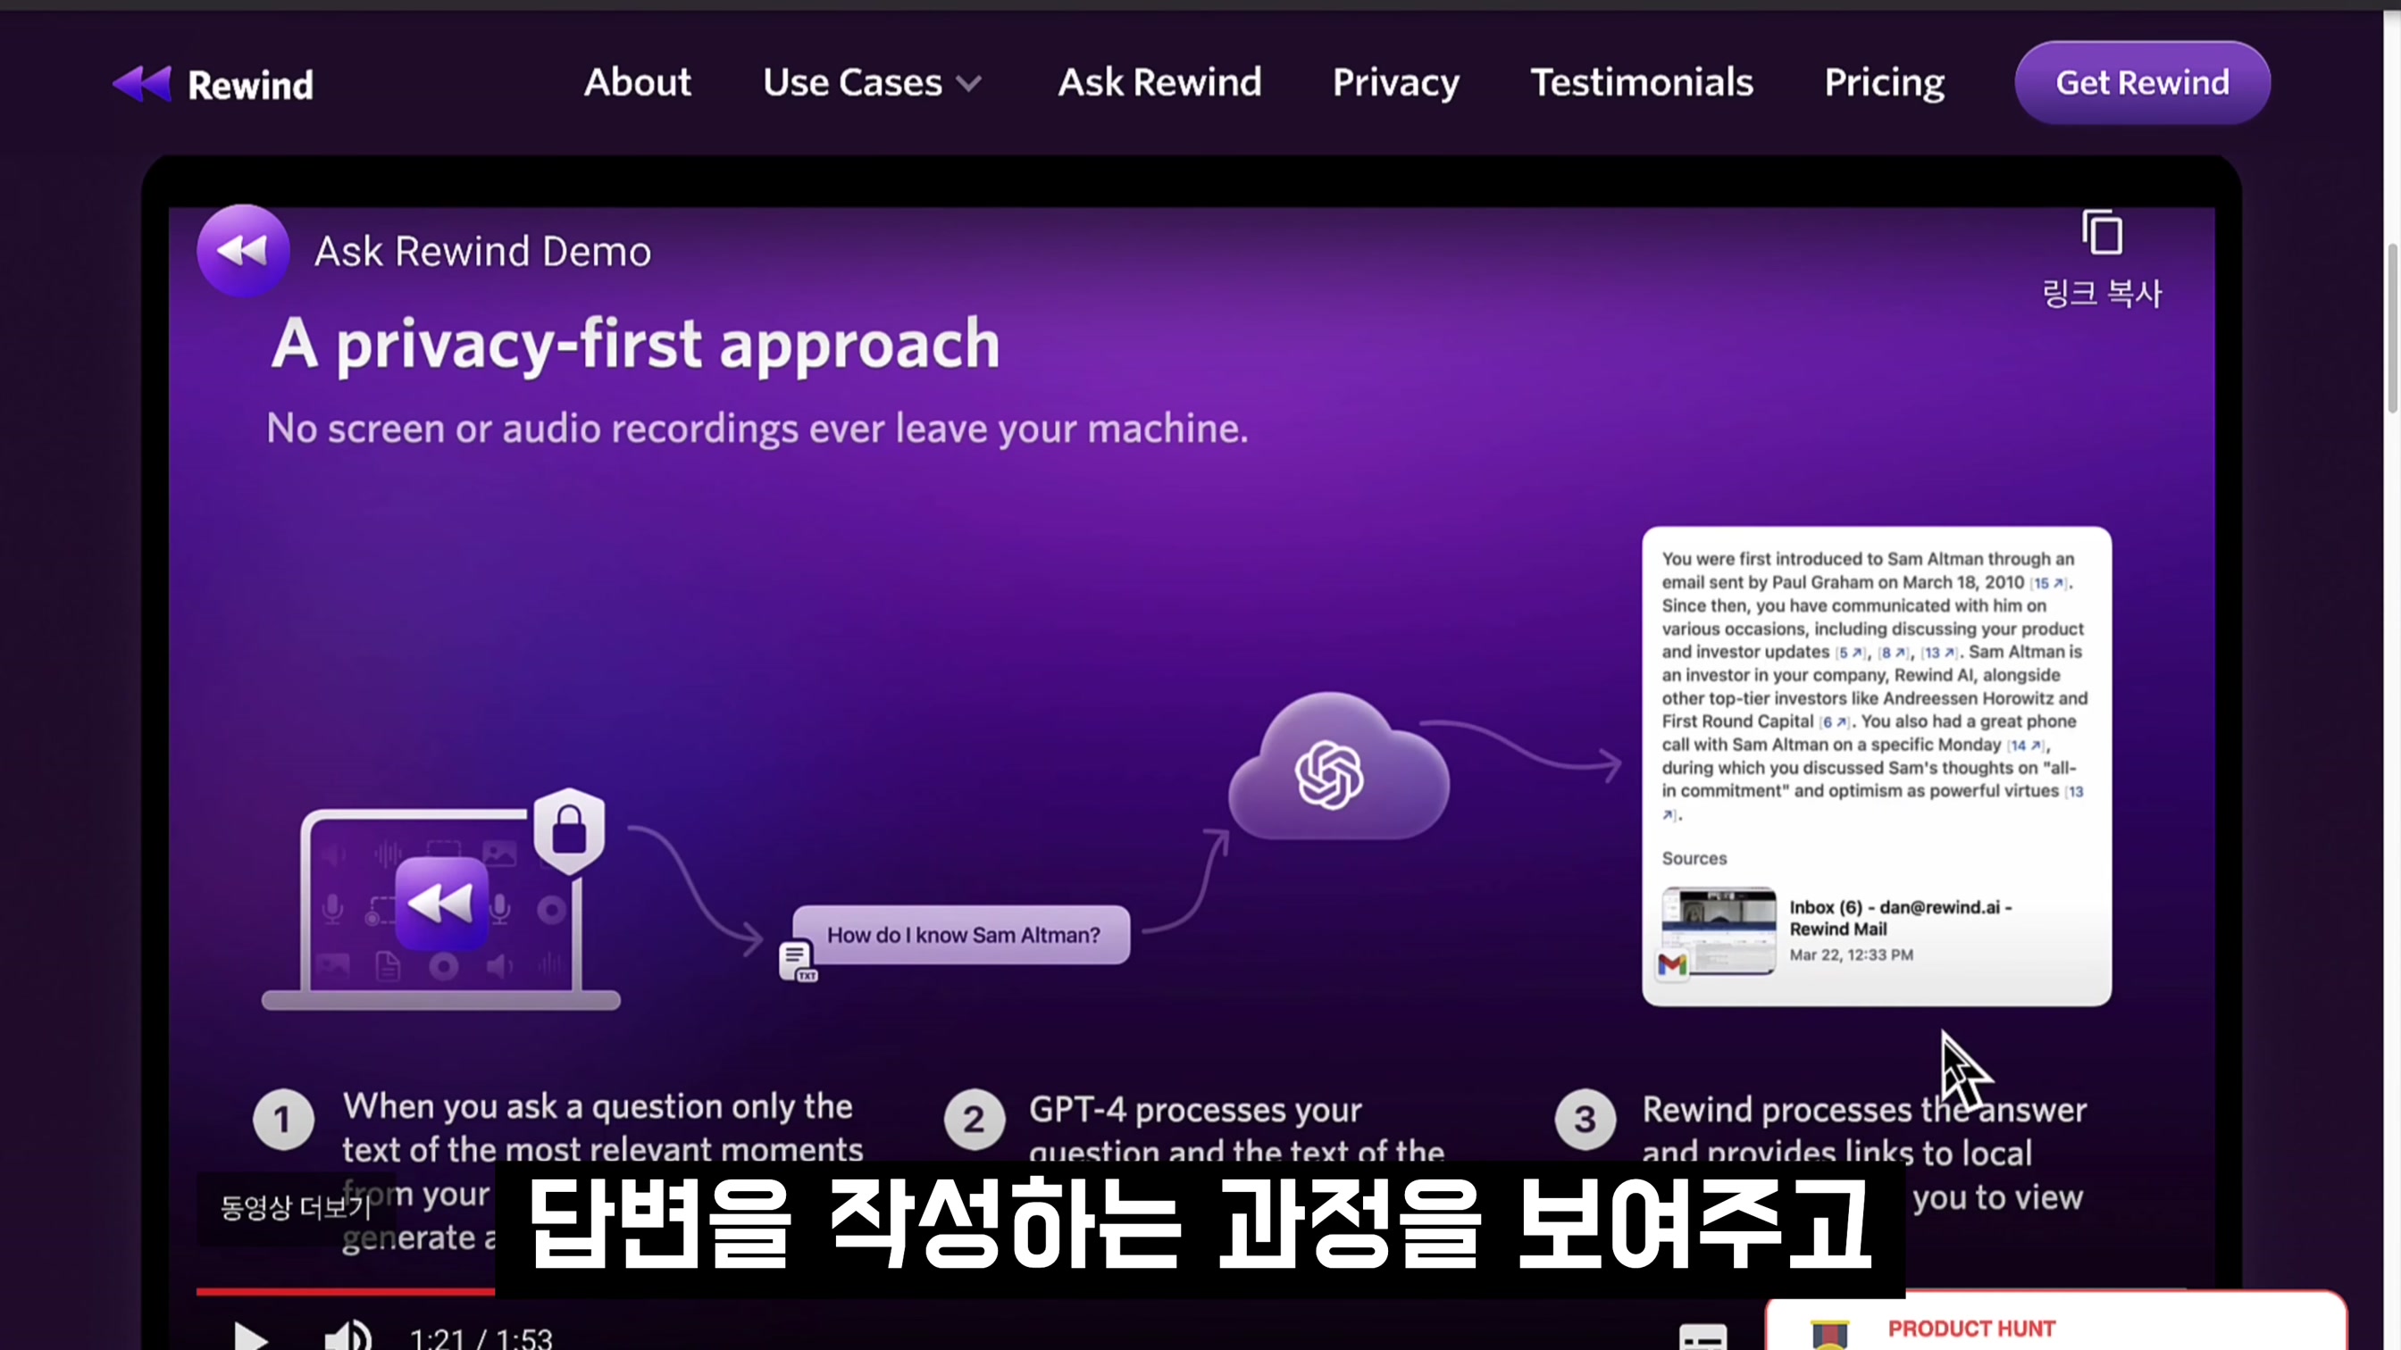Play the video
The image size is (2401, 1350).
point(250,1337)
